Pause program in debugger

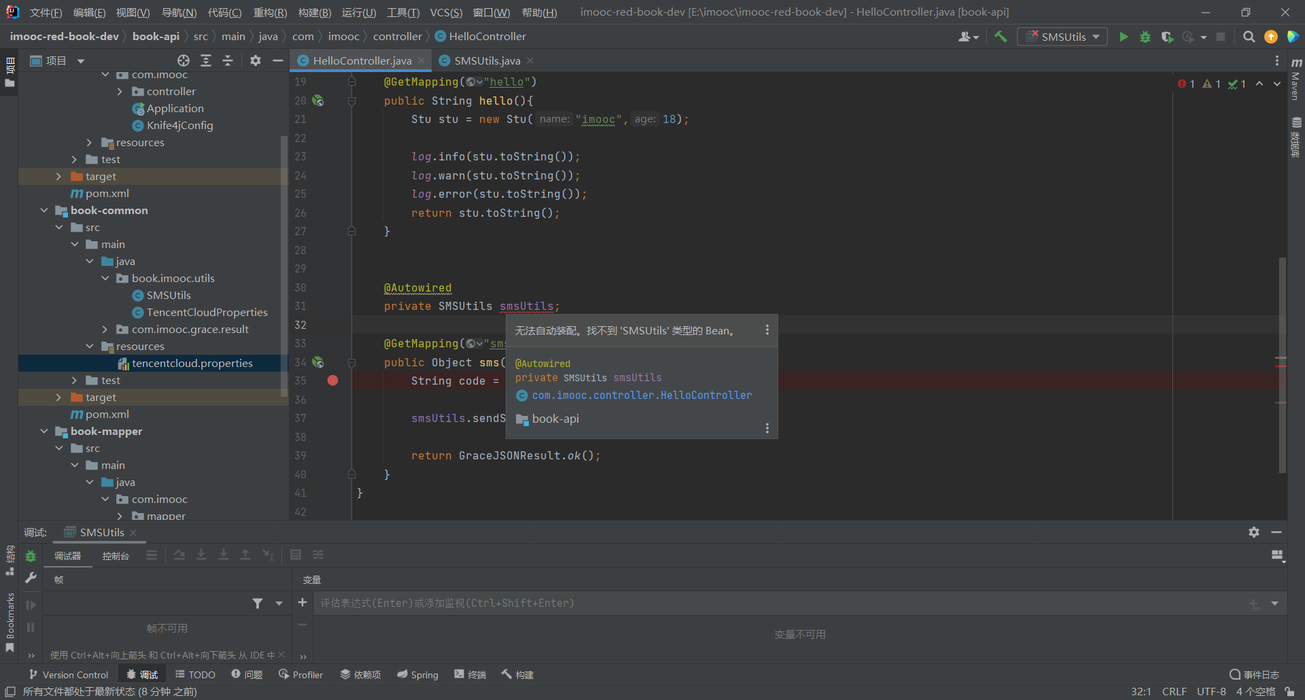click(x=31, y=627)
